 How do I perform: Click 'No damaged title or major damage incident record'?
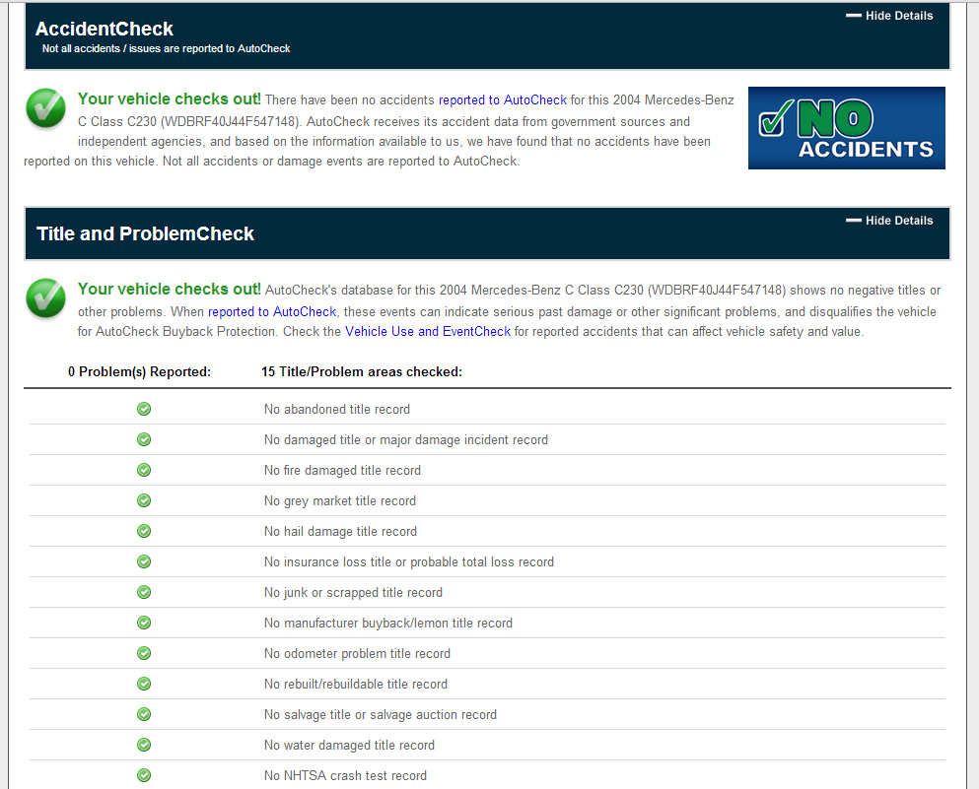406,439
